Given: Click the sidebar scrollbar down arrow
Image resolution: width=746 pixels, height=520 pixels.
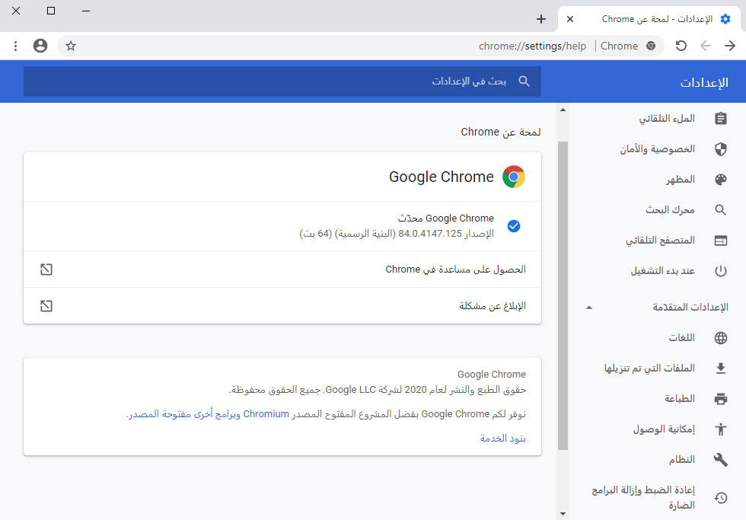Looking at the screenshot, I should (x=563, y=514).
